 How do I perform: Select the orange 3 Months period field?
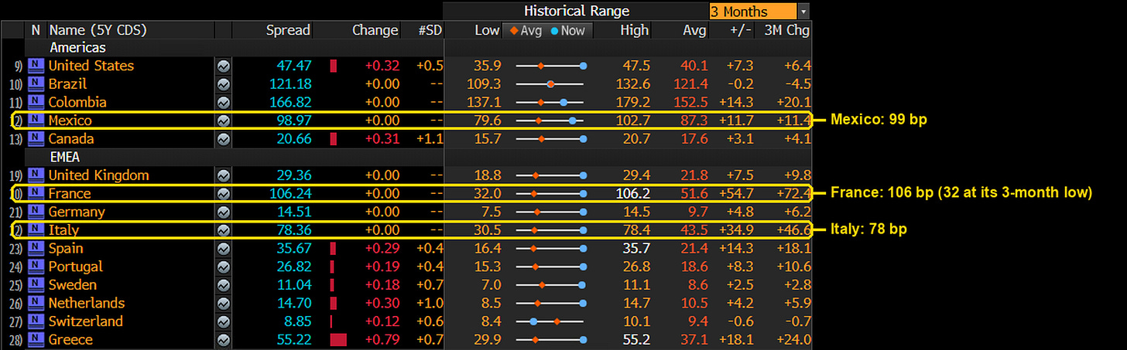[752, 12]
